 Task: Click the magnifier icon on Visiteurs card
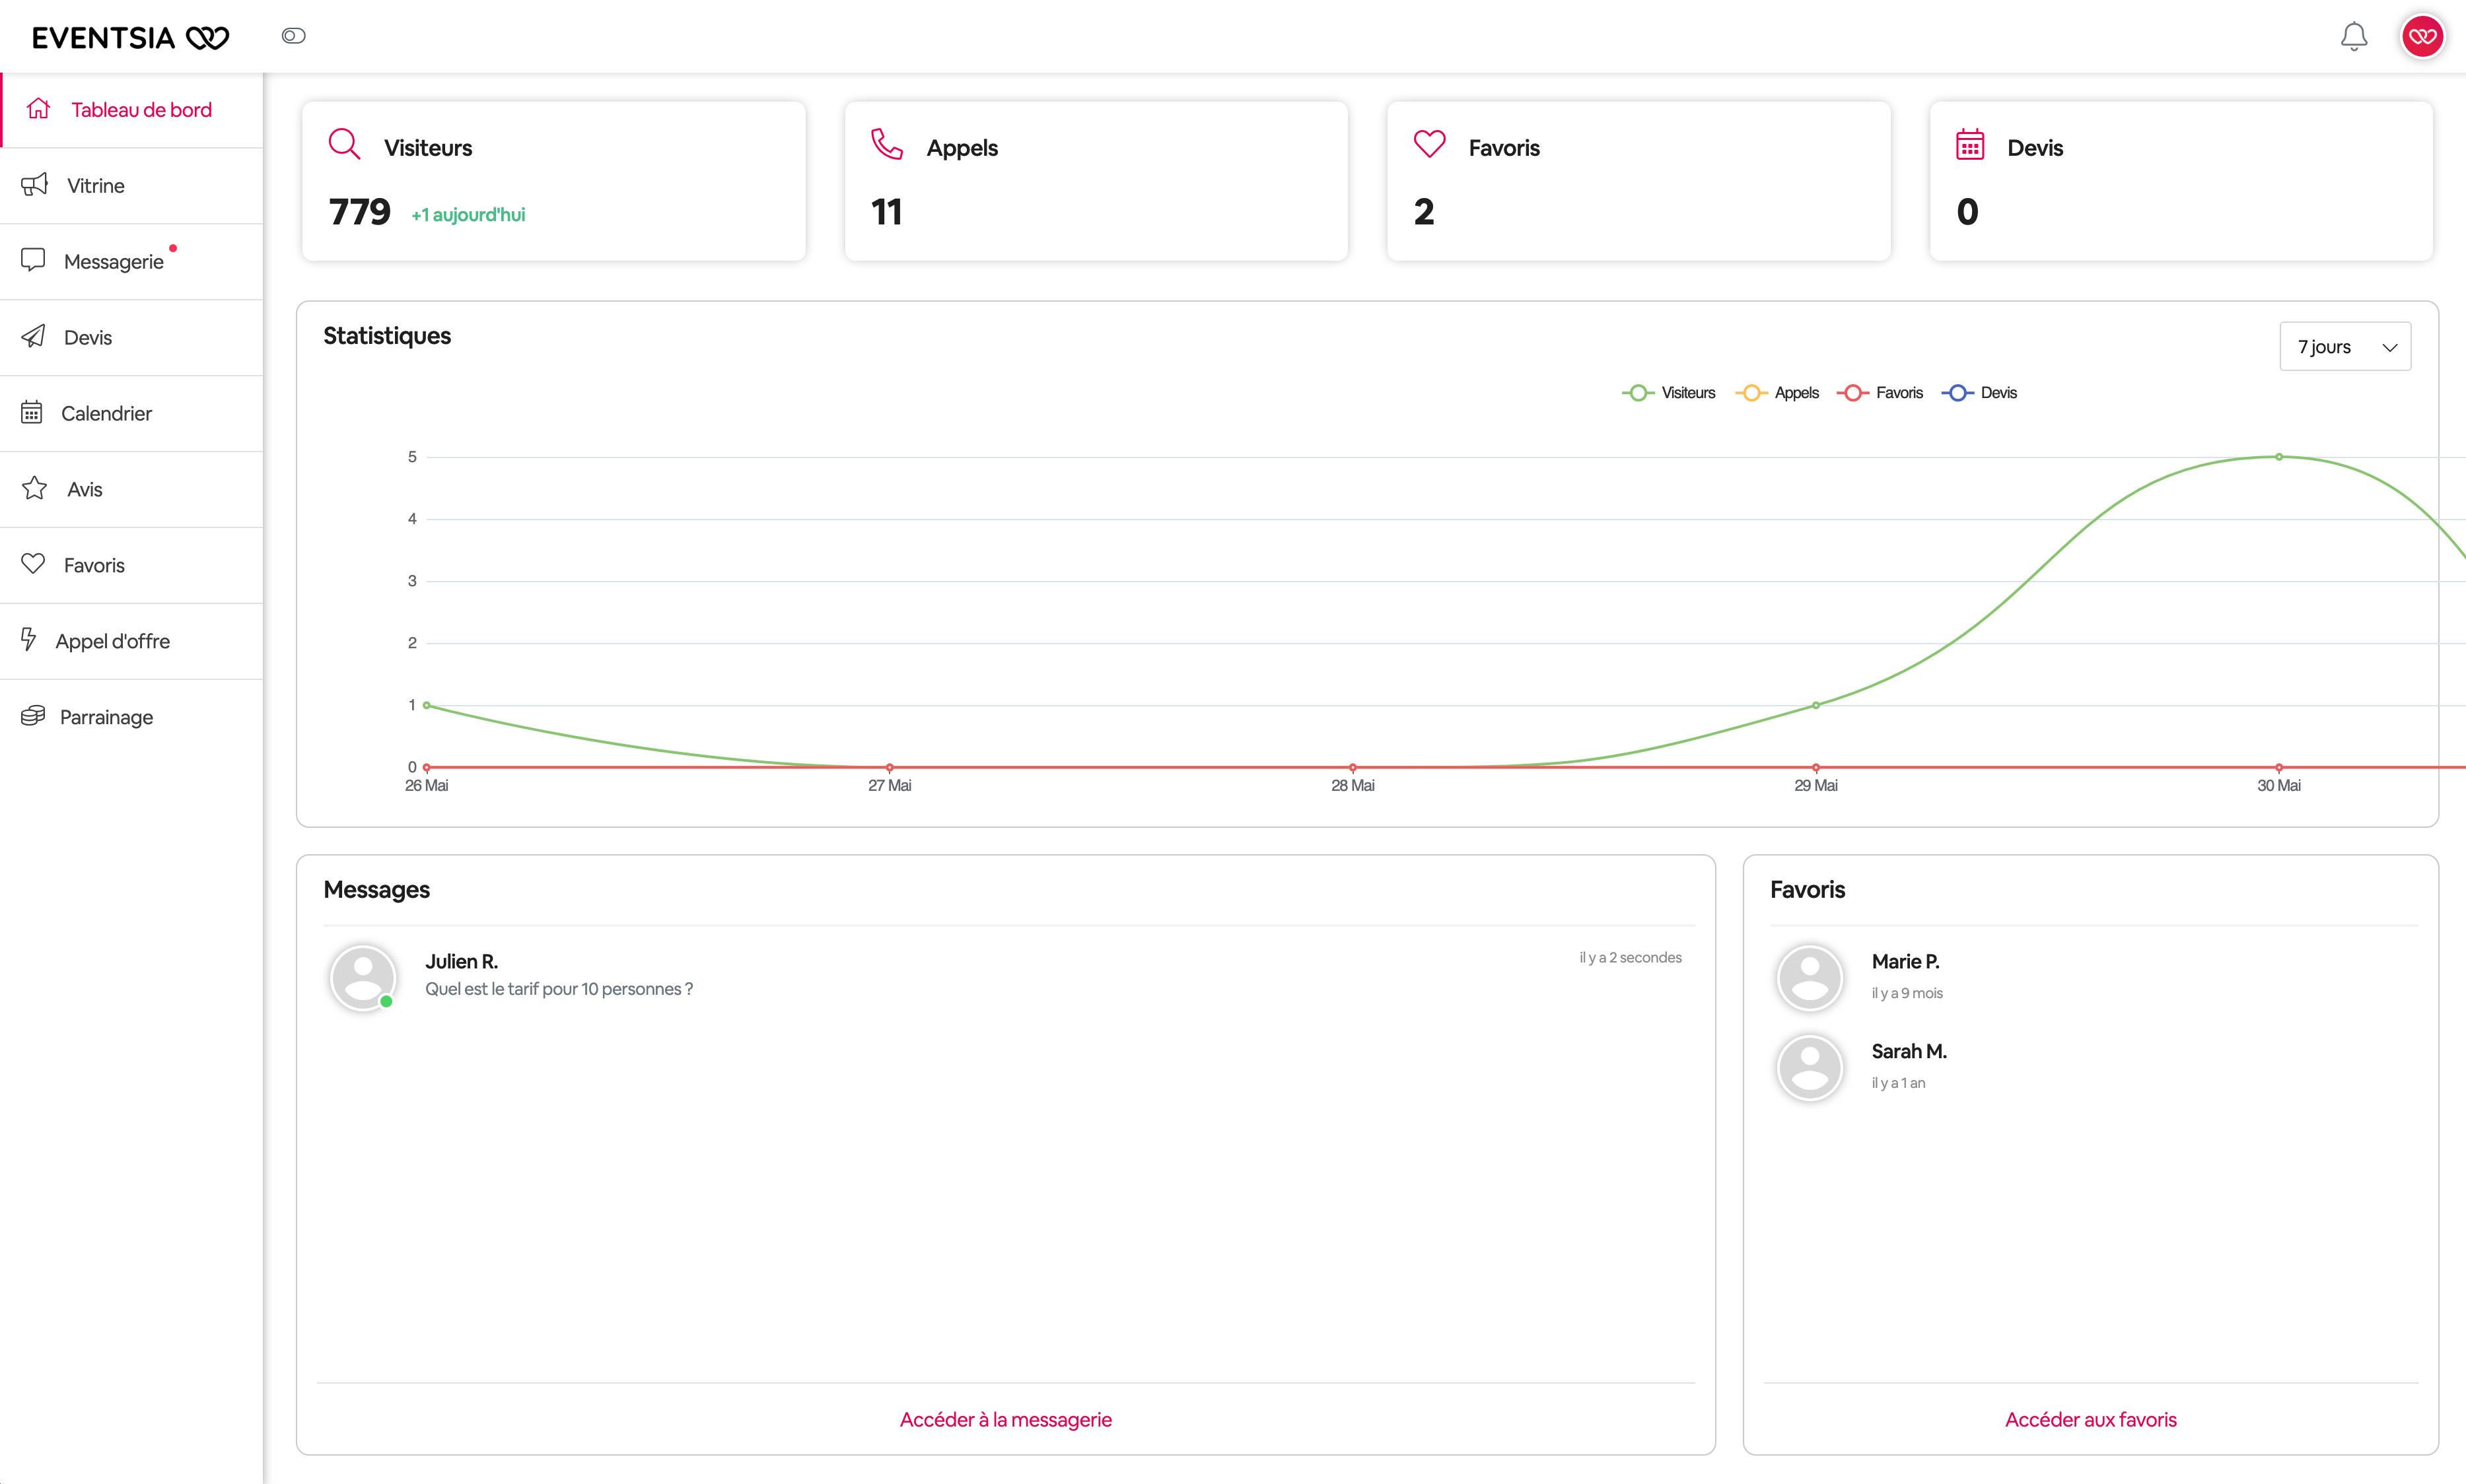tap(344, 144)
